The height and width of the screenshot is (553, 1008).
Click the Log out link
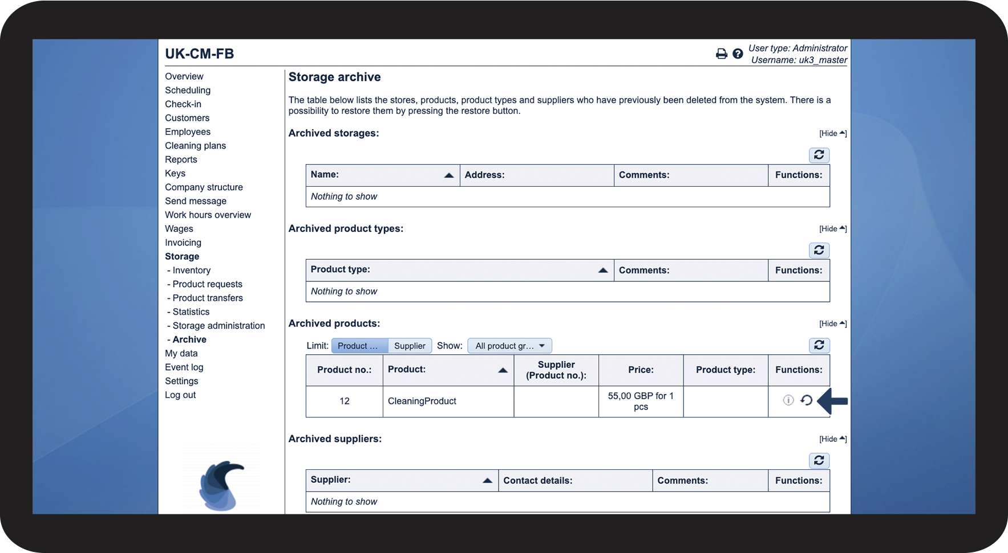click(180, 395)
